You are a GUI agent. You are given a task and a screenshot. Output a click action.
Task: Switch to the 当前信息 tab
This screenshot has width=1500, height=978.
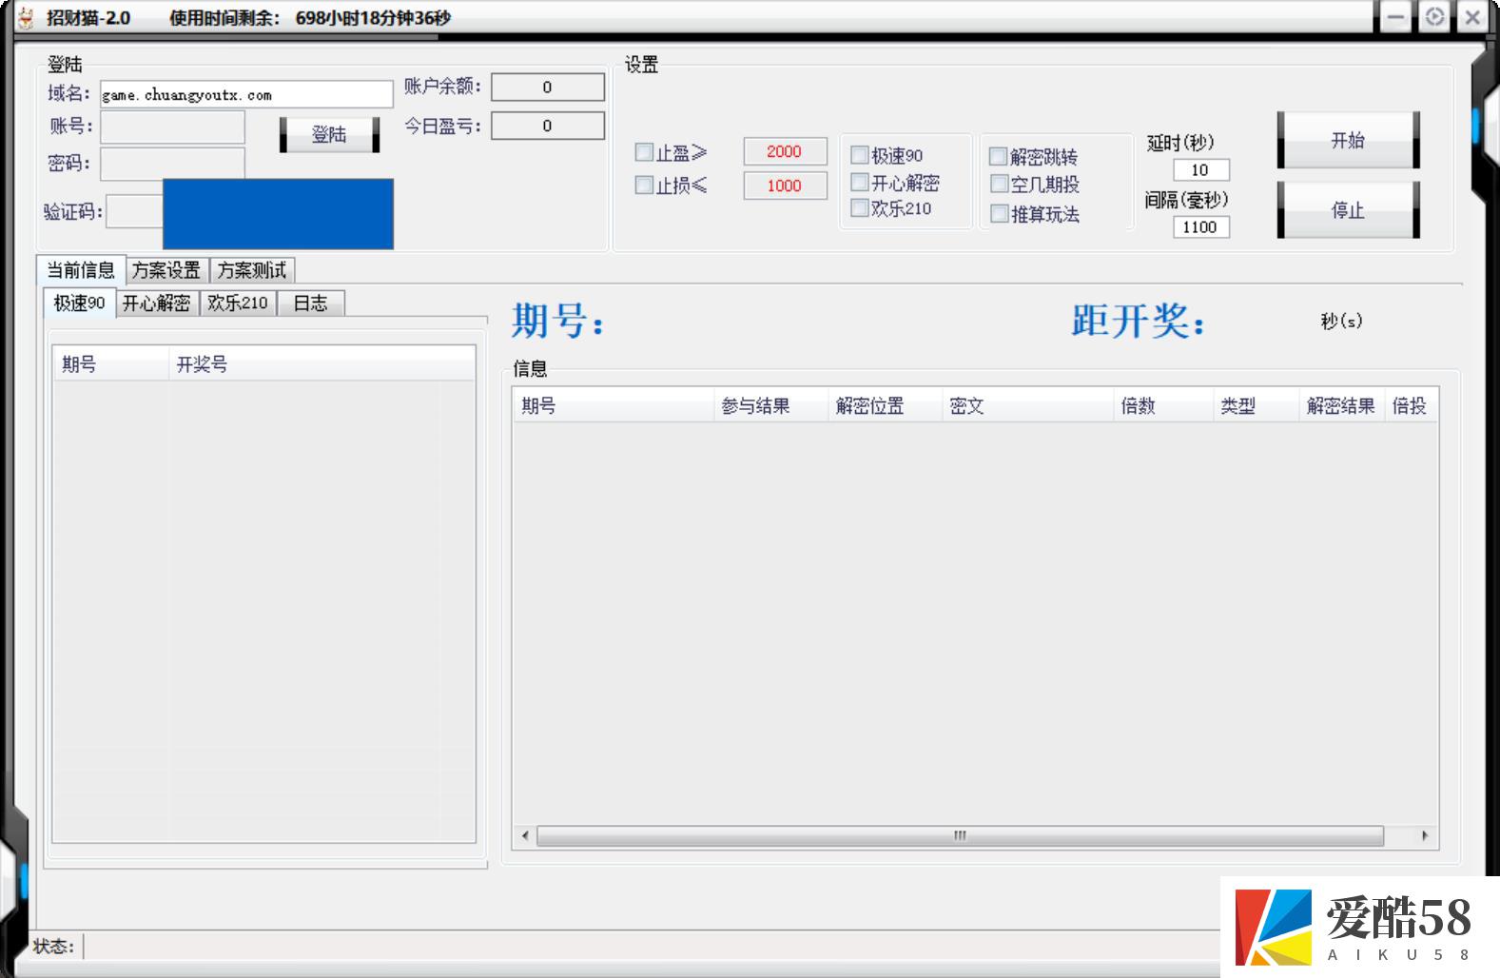81,270
